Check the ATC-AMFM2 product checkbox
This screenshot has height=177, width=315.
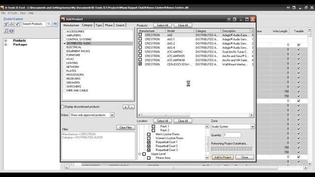tap(140, 51)
